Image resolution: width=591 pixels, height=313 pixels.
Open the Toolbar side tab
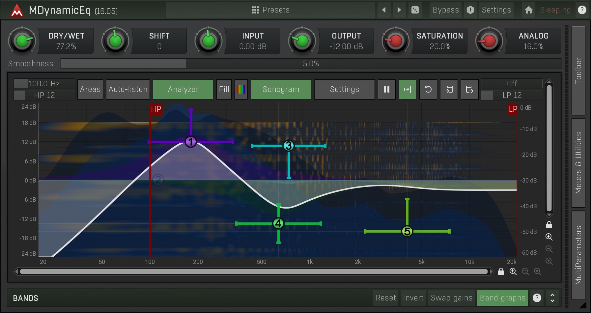click(578, 71)
